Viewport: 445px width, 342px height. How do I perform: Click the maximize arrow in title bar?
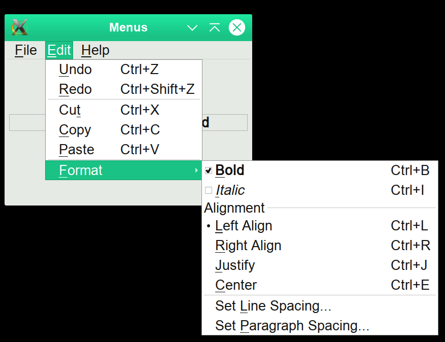pos(215,28)
